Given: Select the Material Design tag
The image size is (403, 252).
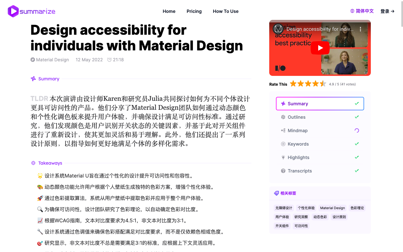Looking at the screenshot, I should click(x=332, y=208).
